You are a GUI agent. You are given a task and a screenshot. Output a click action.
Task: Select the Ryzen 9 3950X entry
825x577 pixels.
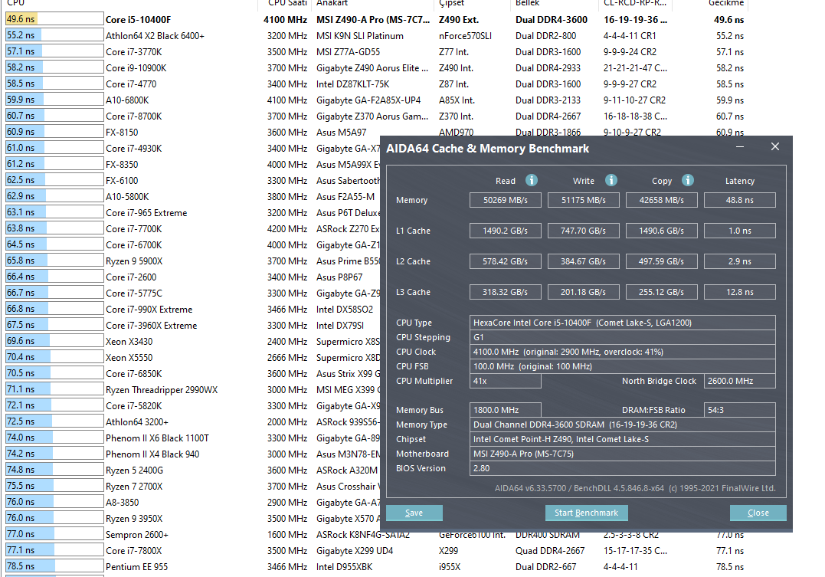134,519
